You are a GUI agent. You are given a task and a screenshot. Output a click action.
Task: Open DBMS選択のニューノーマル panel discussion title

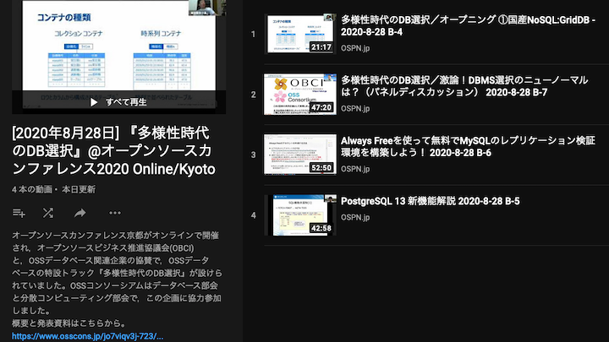[x=464, y=86]
